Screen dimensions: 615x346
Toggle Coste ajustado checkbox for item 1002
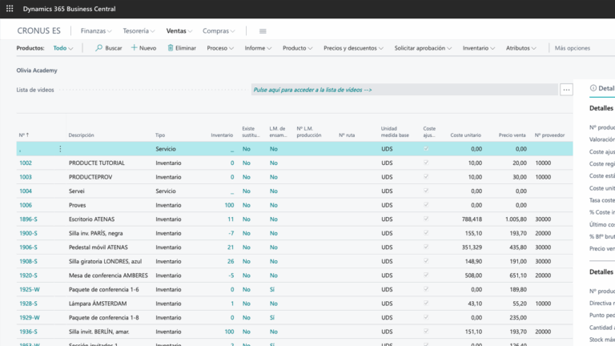click(x=426, y=163)
